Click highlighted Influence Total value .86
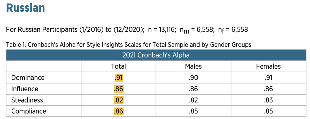The height and width of the screenshot is (119, 310). 118,89
